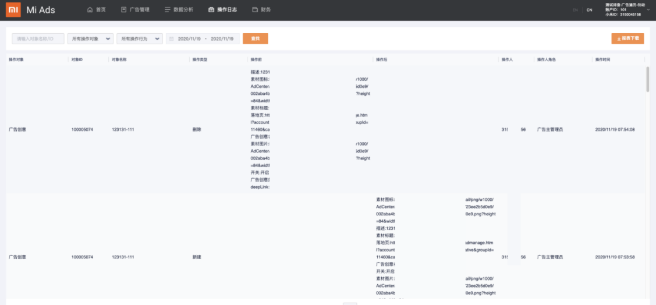Switch language to EN
The height and width of the screenshot is (305, 656).
[575, 10]
